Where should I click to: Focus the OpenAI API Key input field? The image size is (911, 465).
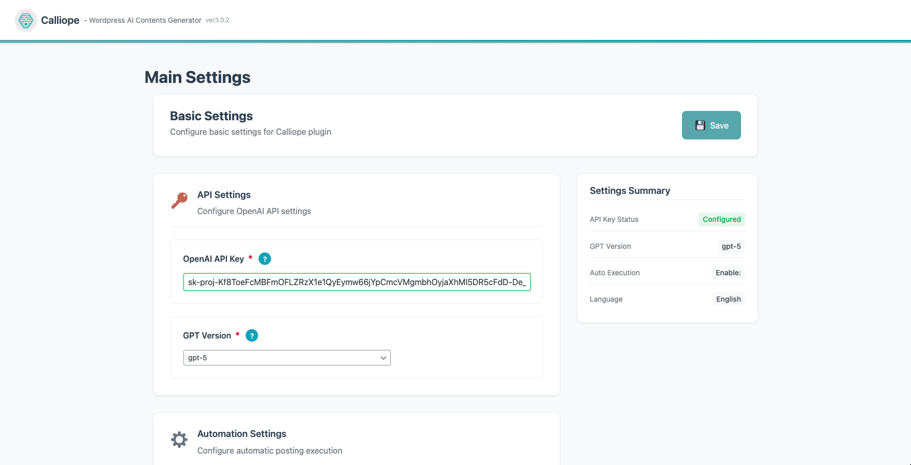357,282
